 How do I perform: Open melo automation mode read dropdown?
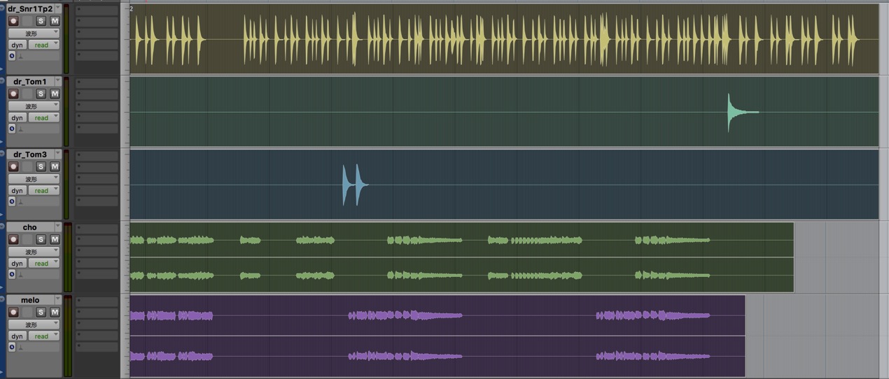click(x=43, y=336)
